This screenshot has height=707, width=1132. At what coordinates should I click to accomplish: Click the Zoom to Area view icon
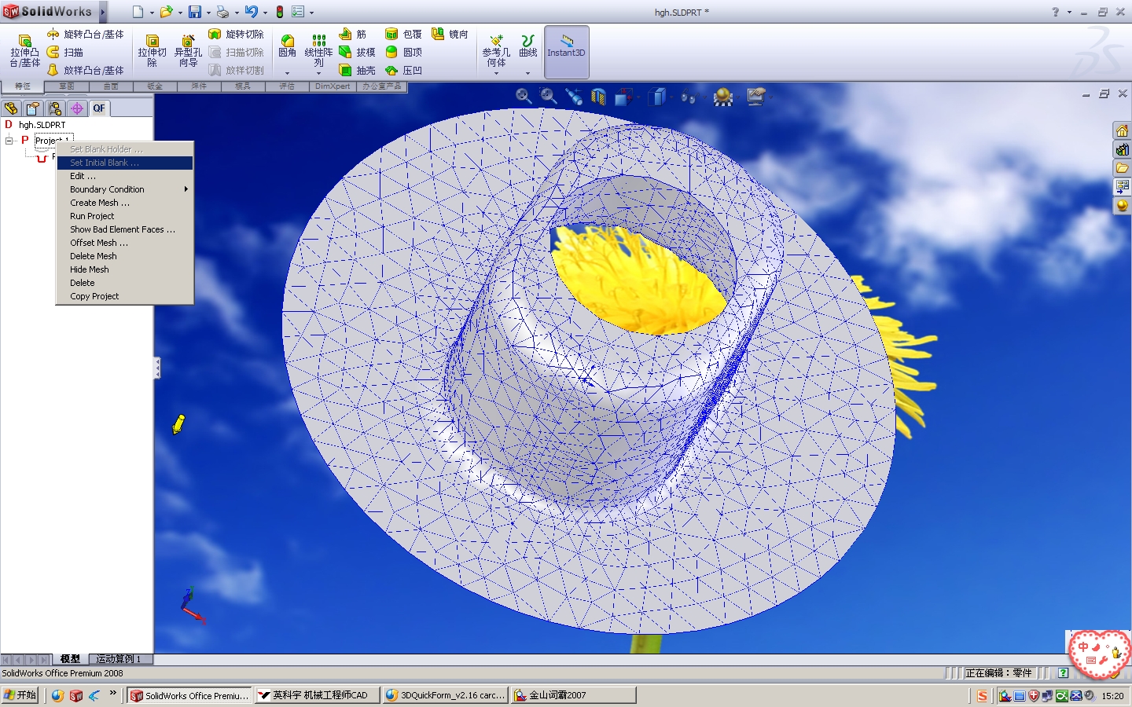[549, 96]
